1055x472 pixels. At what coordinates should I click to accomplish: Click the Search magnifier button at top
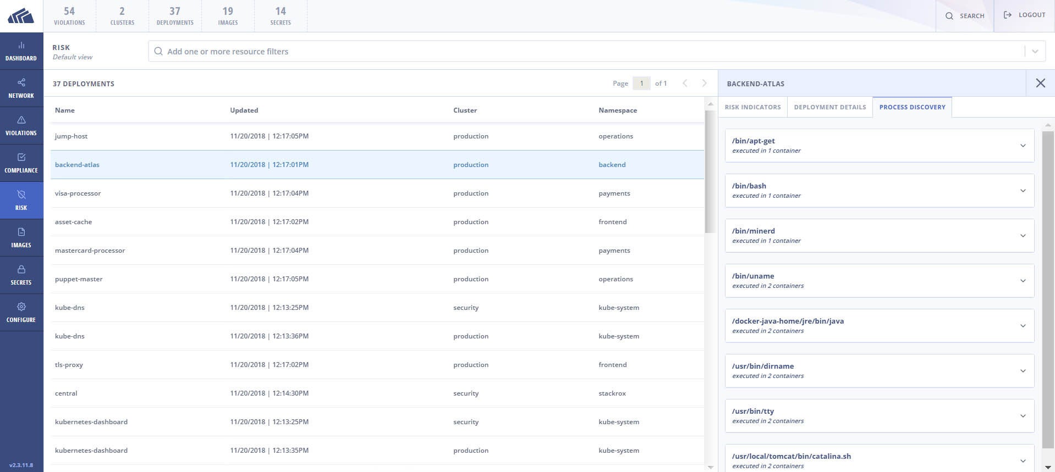pyautogui.click(x=965, y=16)
